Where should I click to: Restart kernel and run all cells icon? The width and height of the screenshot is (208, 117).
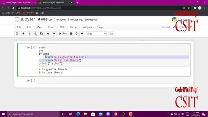coord(82,34)
